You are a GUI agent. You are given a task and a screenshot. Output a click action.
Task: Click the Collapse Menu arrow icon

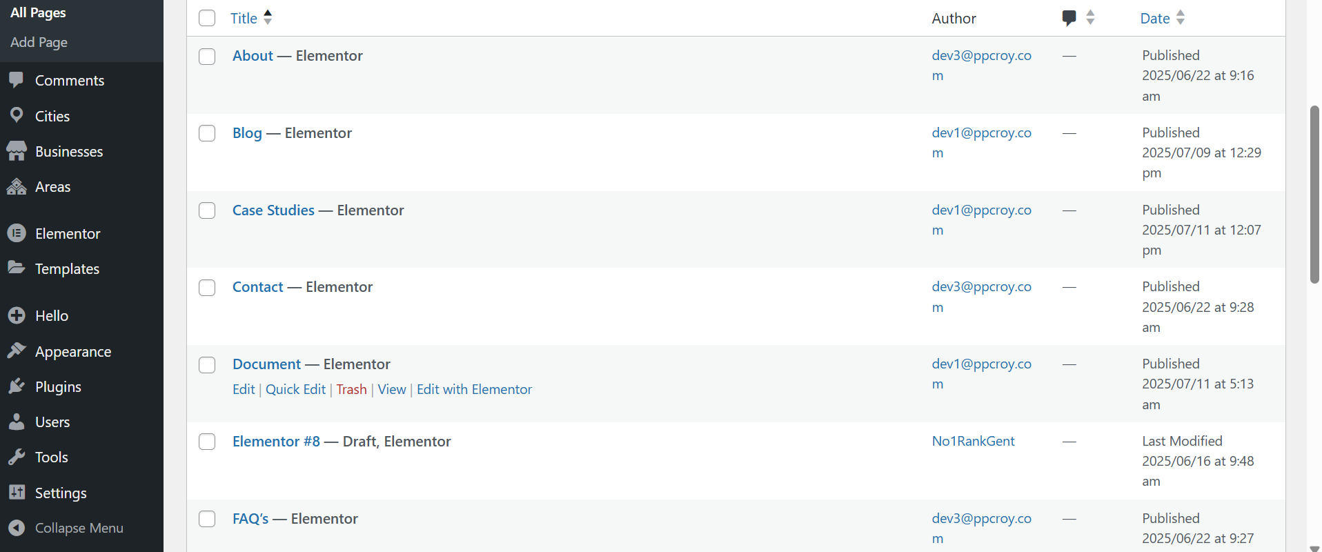pos(17,528)
